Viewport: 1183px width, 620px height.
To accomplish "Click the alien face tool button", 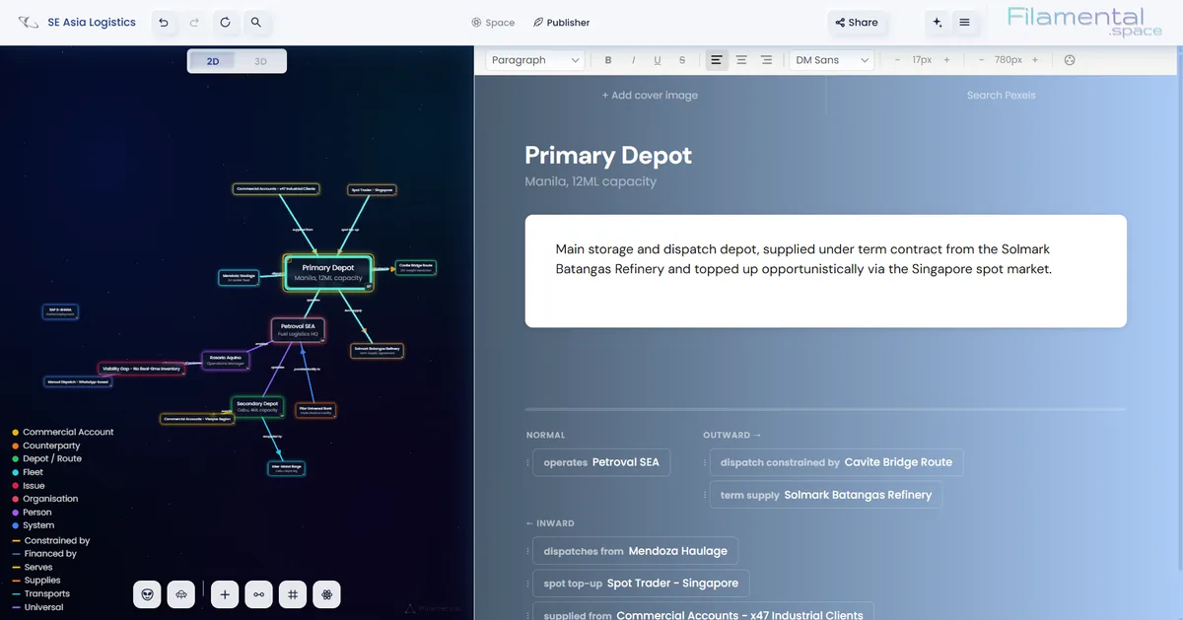I will click(x=148, y=594).
